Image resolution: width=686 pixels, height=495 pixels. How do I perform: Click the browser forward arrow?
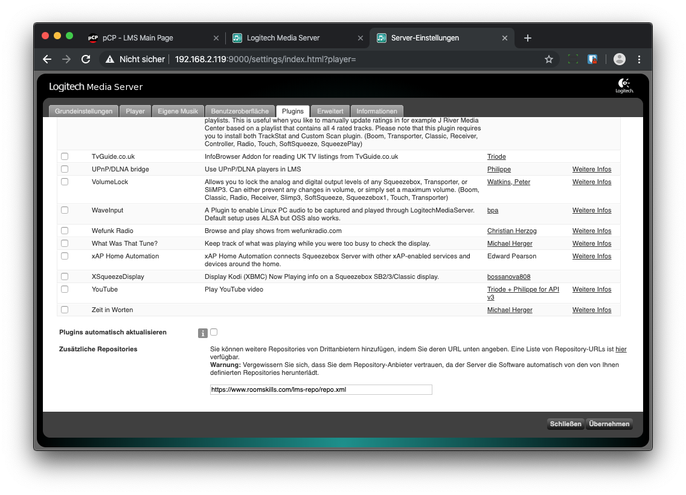66,60
